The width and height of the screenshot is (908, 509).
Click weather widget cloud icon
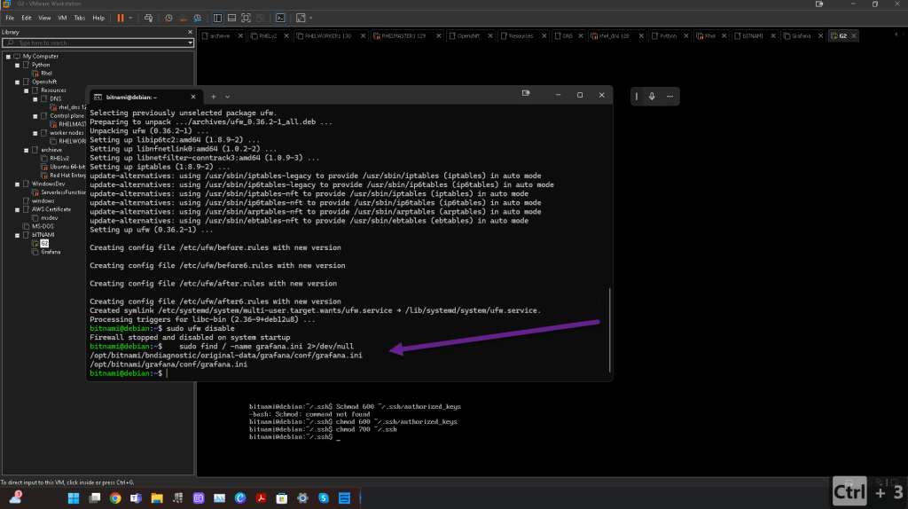[x=15, y=497]
